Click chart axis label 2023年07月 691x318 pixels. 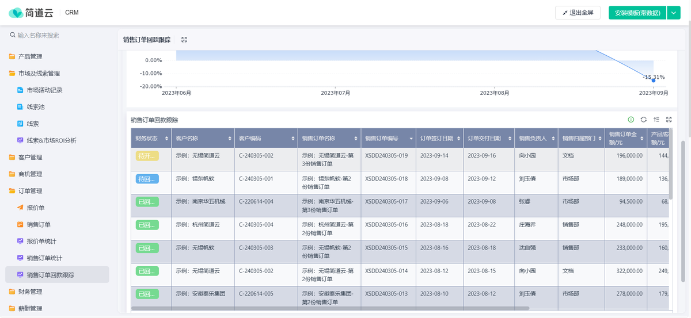[335, 93]
